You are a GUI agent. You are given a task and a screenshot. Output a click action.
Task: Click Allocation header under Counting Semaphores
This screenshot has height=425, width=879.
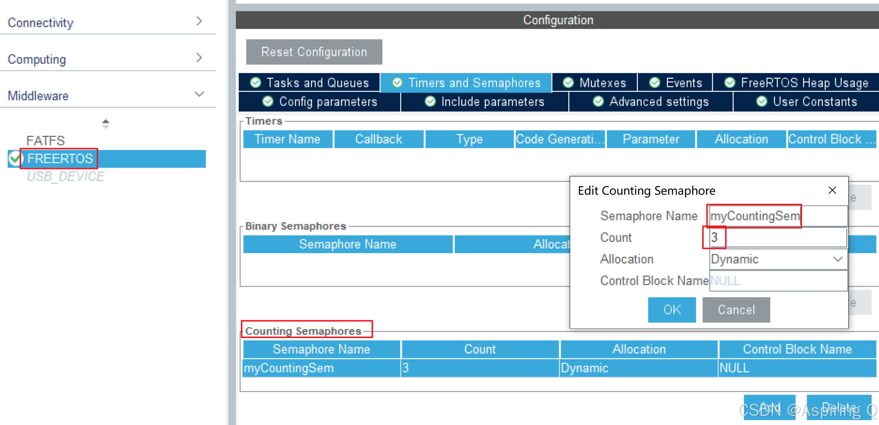click(x=639, y=349)
